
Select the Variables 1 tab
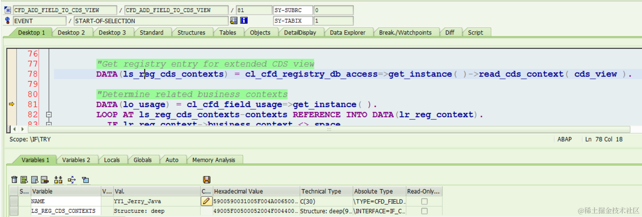tap(35, 160)
